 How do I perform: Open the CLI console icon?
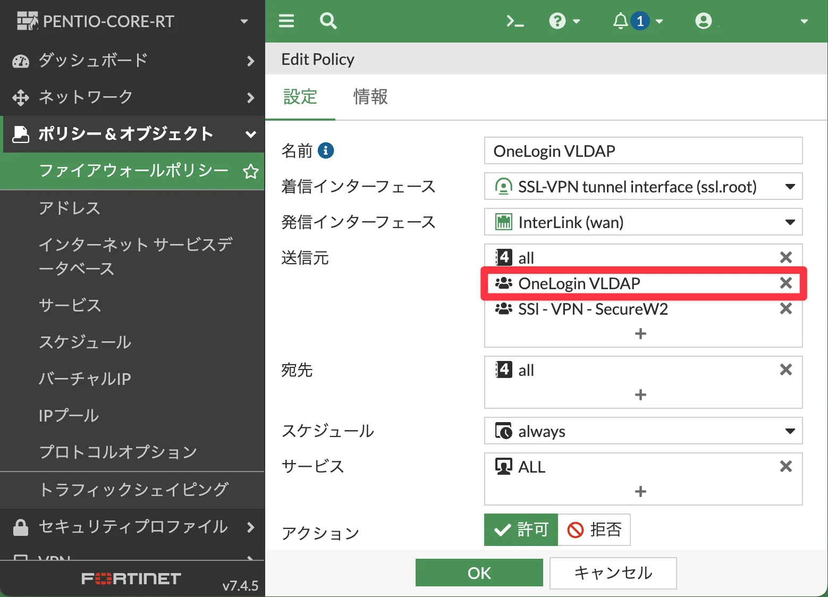(x=514, y=21)
